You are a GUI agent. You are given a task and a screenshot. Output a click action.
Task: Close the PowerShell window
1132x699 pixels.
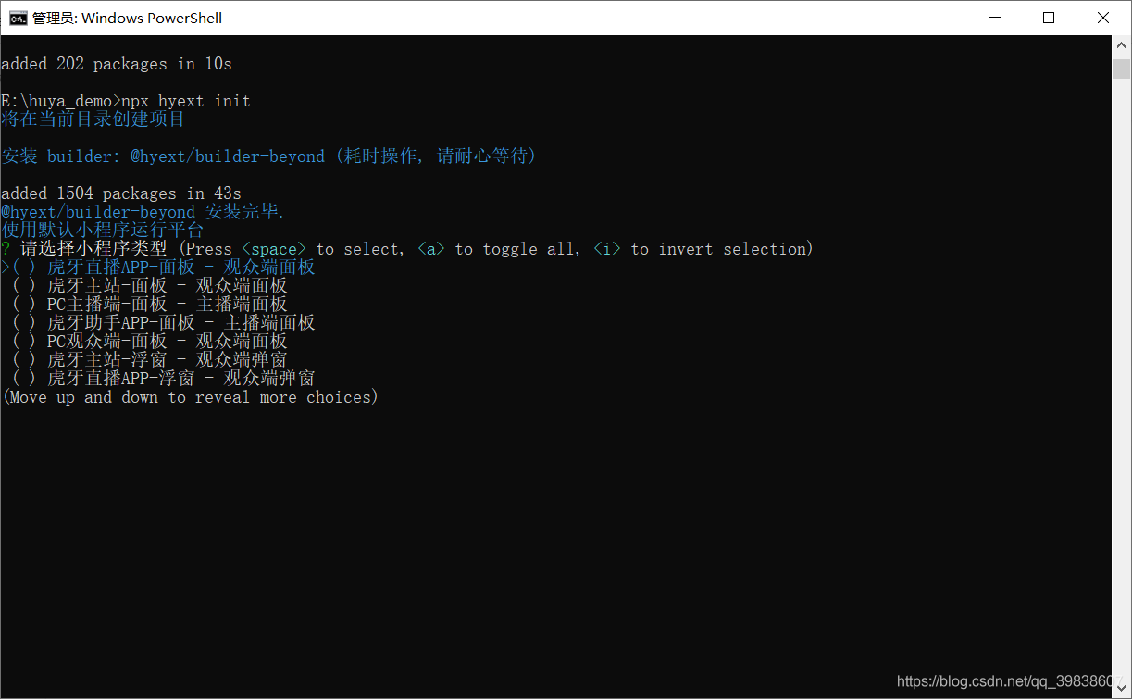click(1103, 18)
